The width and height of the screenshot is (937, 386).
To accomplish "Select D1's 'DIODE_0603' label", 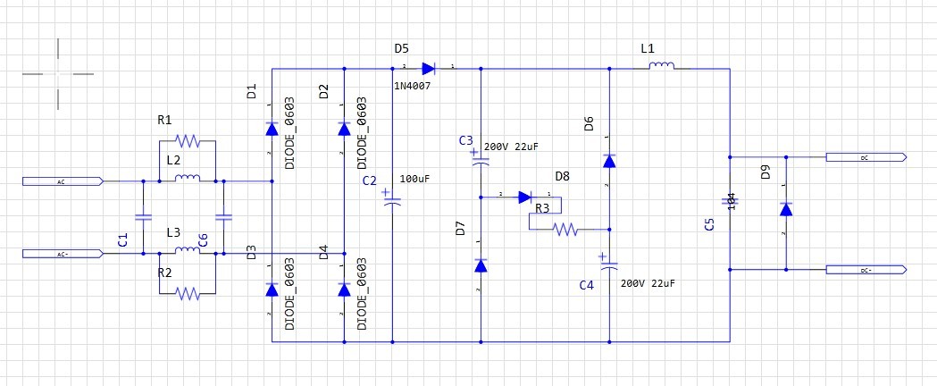I will (x=289, y=133).
